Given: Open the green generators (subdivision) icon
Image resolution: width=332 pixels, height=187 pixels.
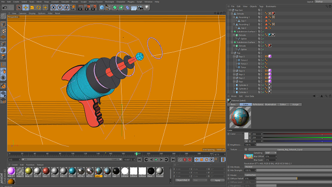Looking at the screenshot, I should (x=115, y=8).
